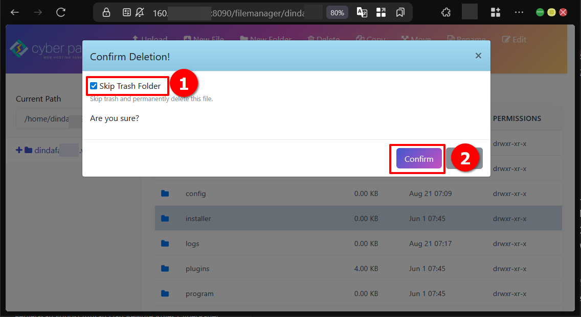Click the Edit toolbar item
The width and height of the screenshot is (581, 317).
click(514, 39)
